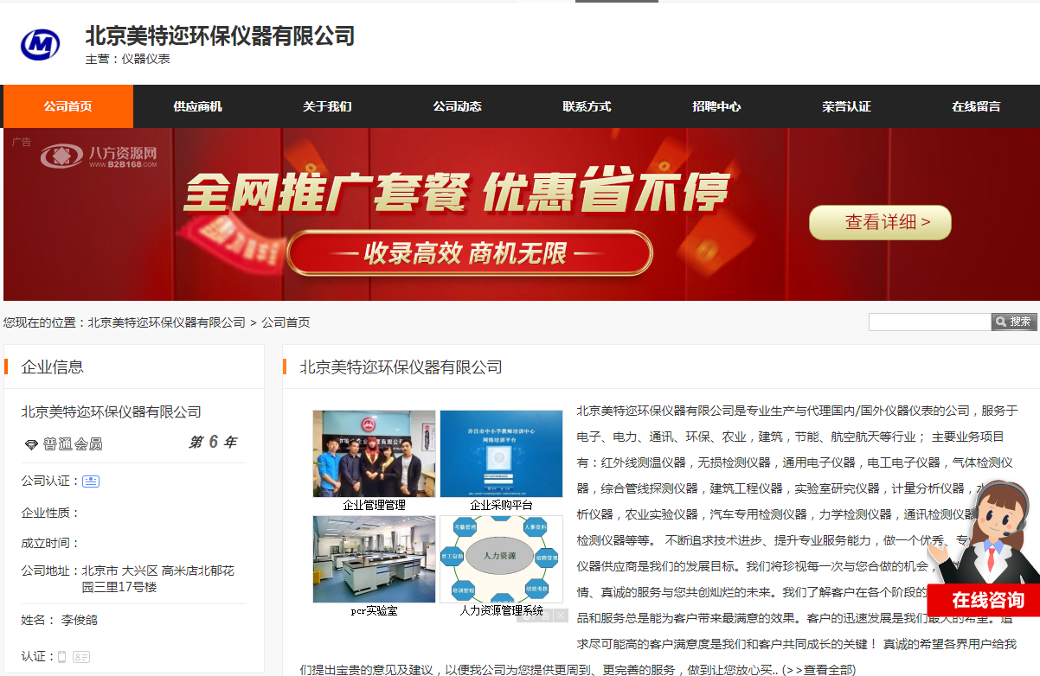
Task: Go to the 招聘中心 tab
Action: pos(717,106)
